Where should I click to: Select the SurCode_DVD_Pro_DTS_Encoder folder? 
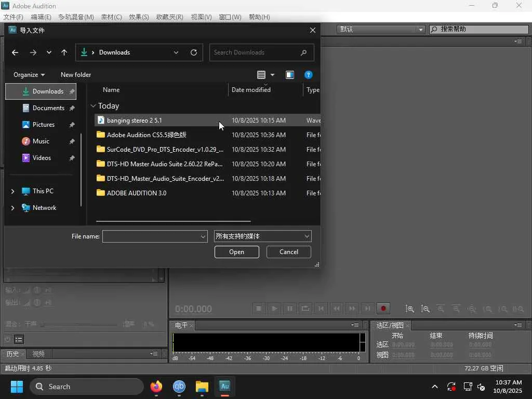coord(207,149)
